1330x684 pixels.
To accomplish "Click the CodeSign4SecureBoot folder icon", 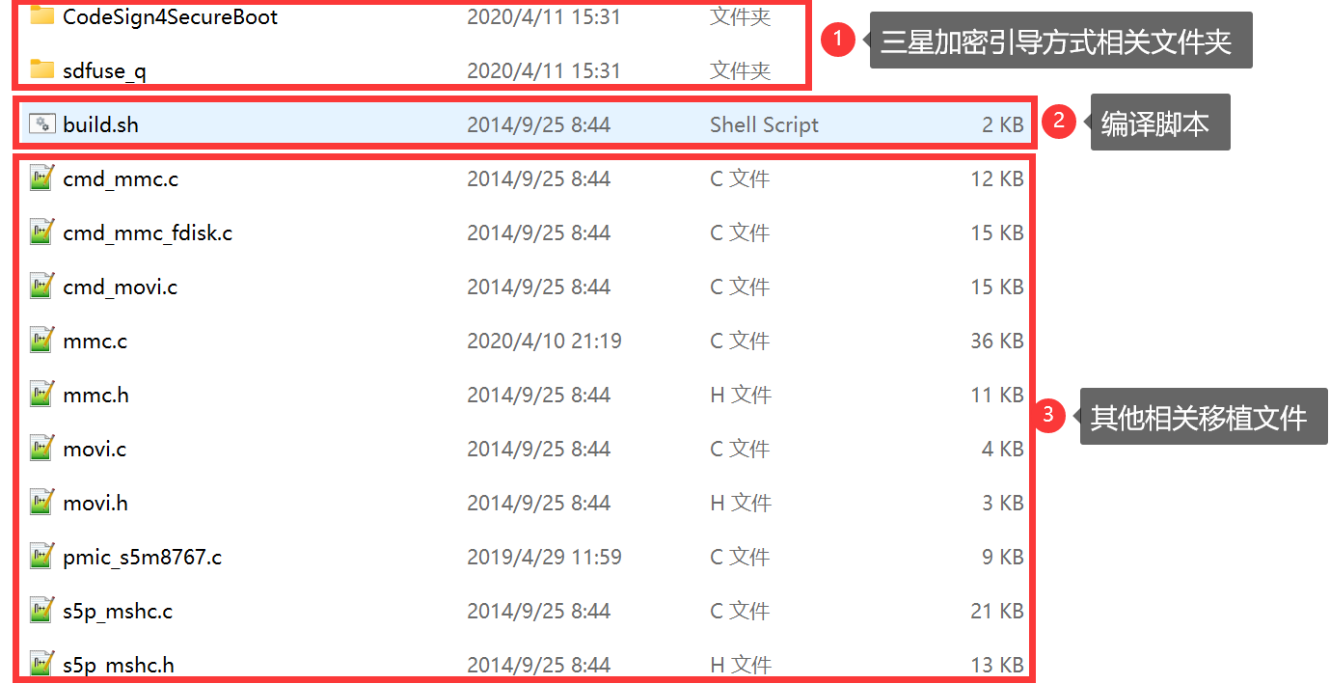I will tap(41, 16).
